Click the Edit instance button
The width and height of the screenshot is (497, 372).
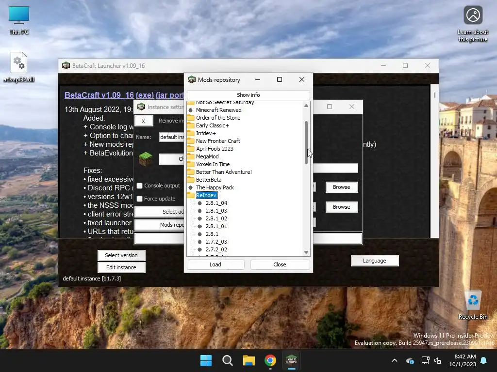(x=121, y=267)
